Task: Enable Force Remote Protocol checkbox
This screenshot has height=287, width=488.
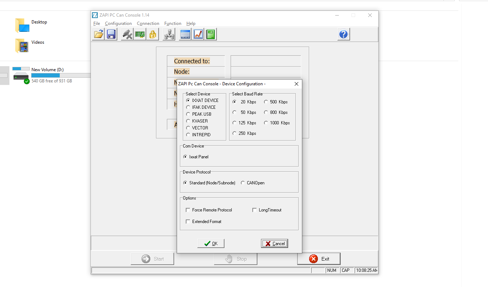Action: (x=209, y=210)
